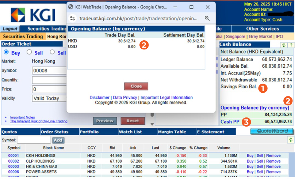295x180 pixels.
Task: Switch to the Margin Table tab
Action: pyautogui.click(x=177, y=132)
